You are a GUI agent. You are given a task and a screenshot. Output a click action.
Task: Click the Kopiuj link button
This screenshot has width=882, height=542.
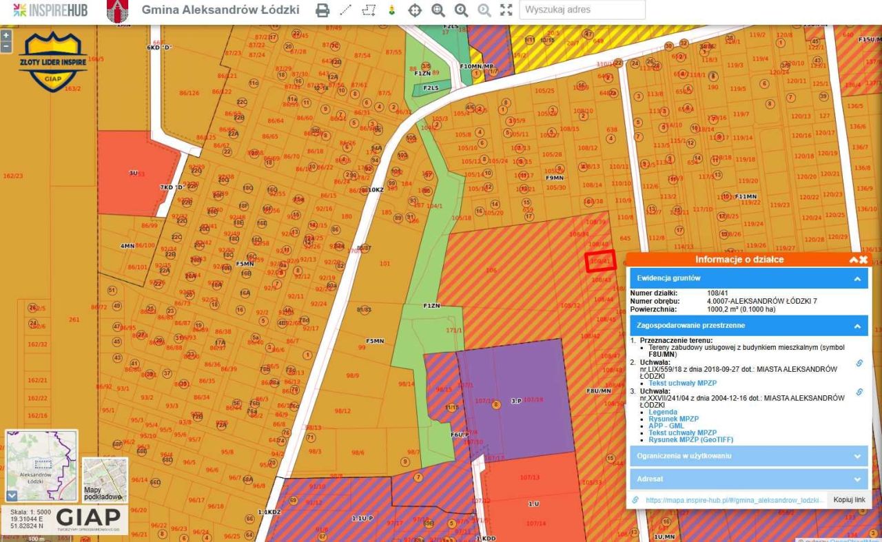849,499
